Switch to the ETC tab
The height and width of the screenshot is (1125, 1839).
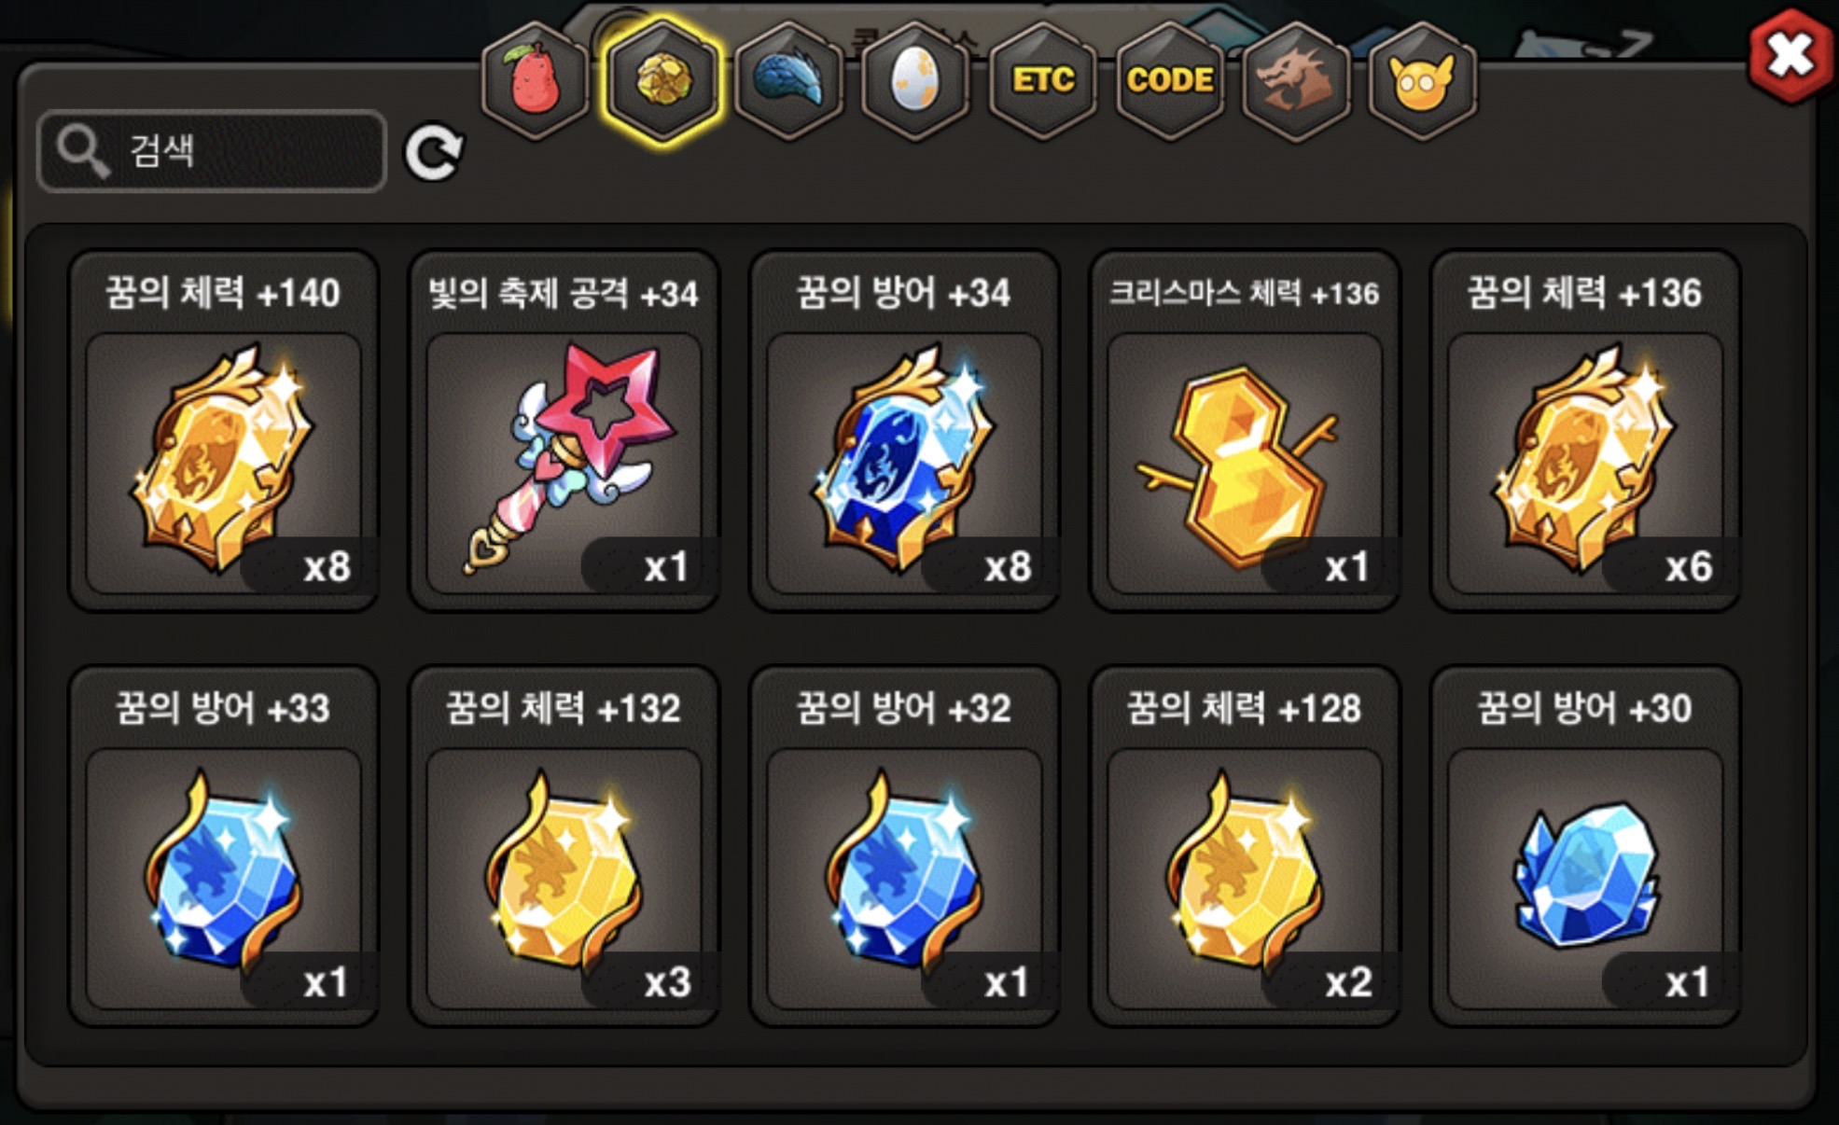pyautogui.click(x=1042, y=81)
